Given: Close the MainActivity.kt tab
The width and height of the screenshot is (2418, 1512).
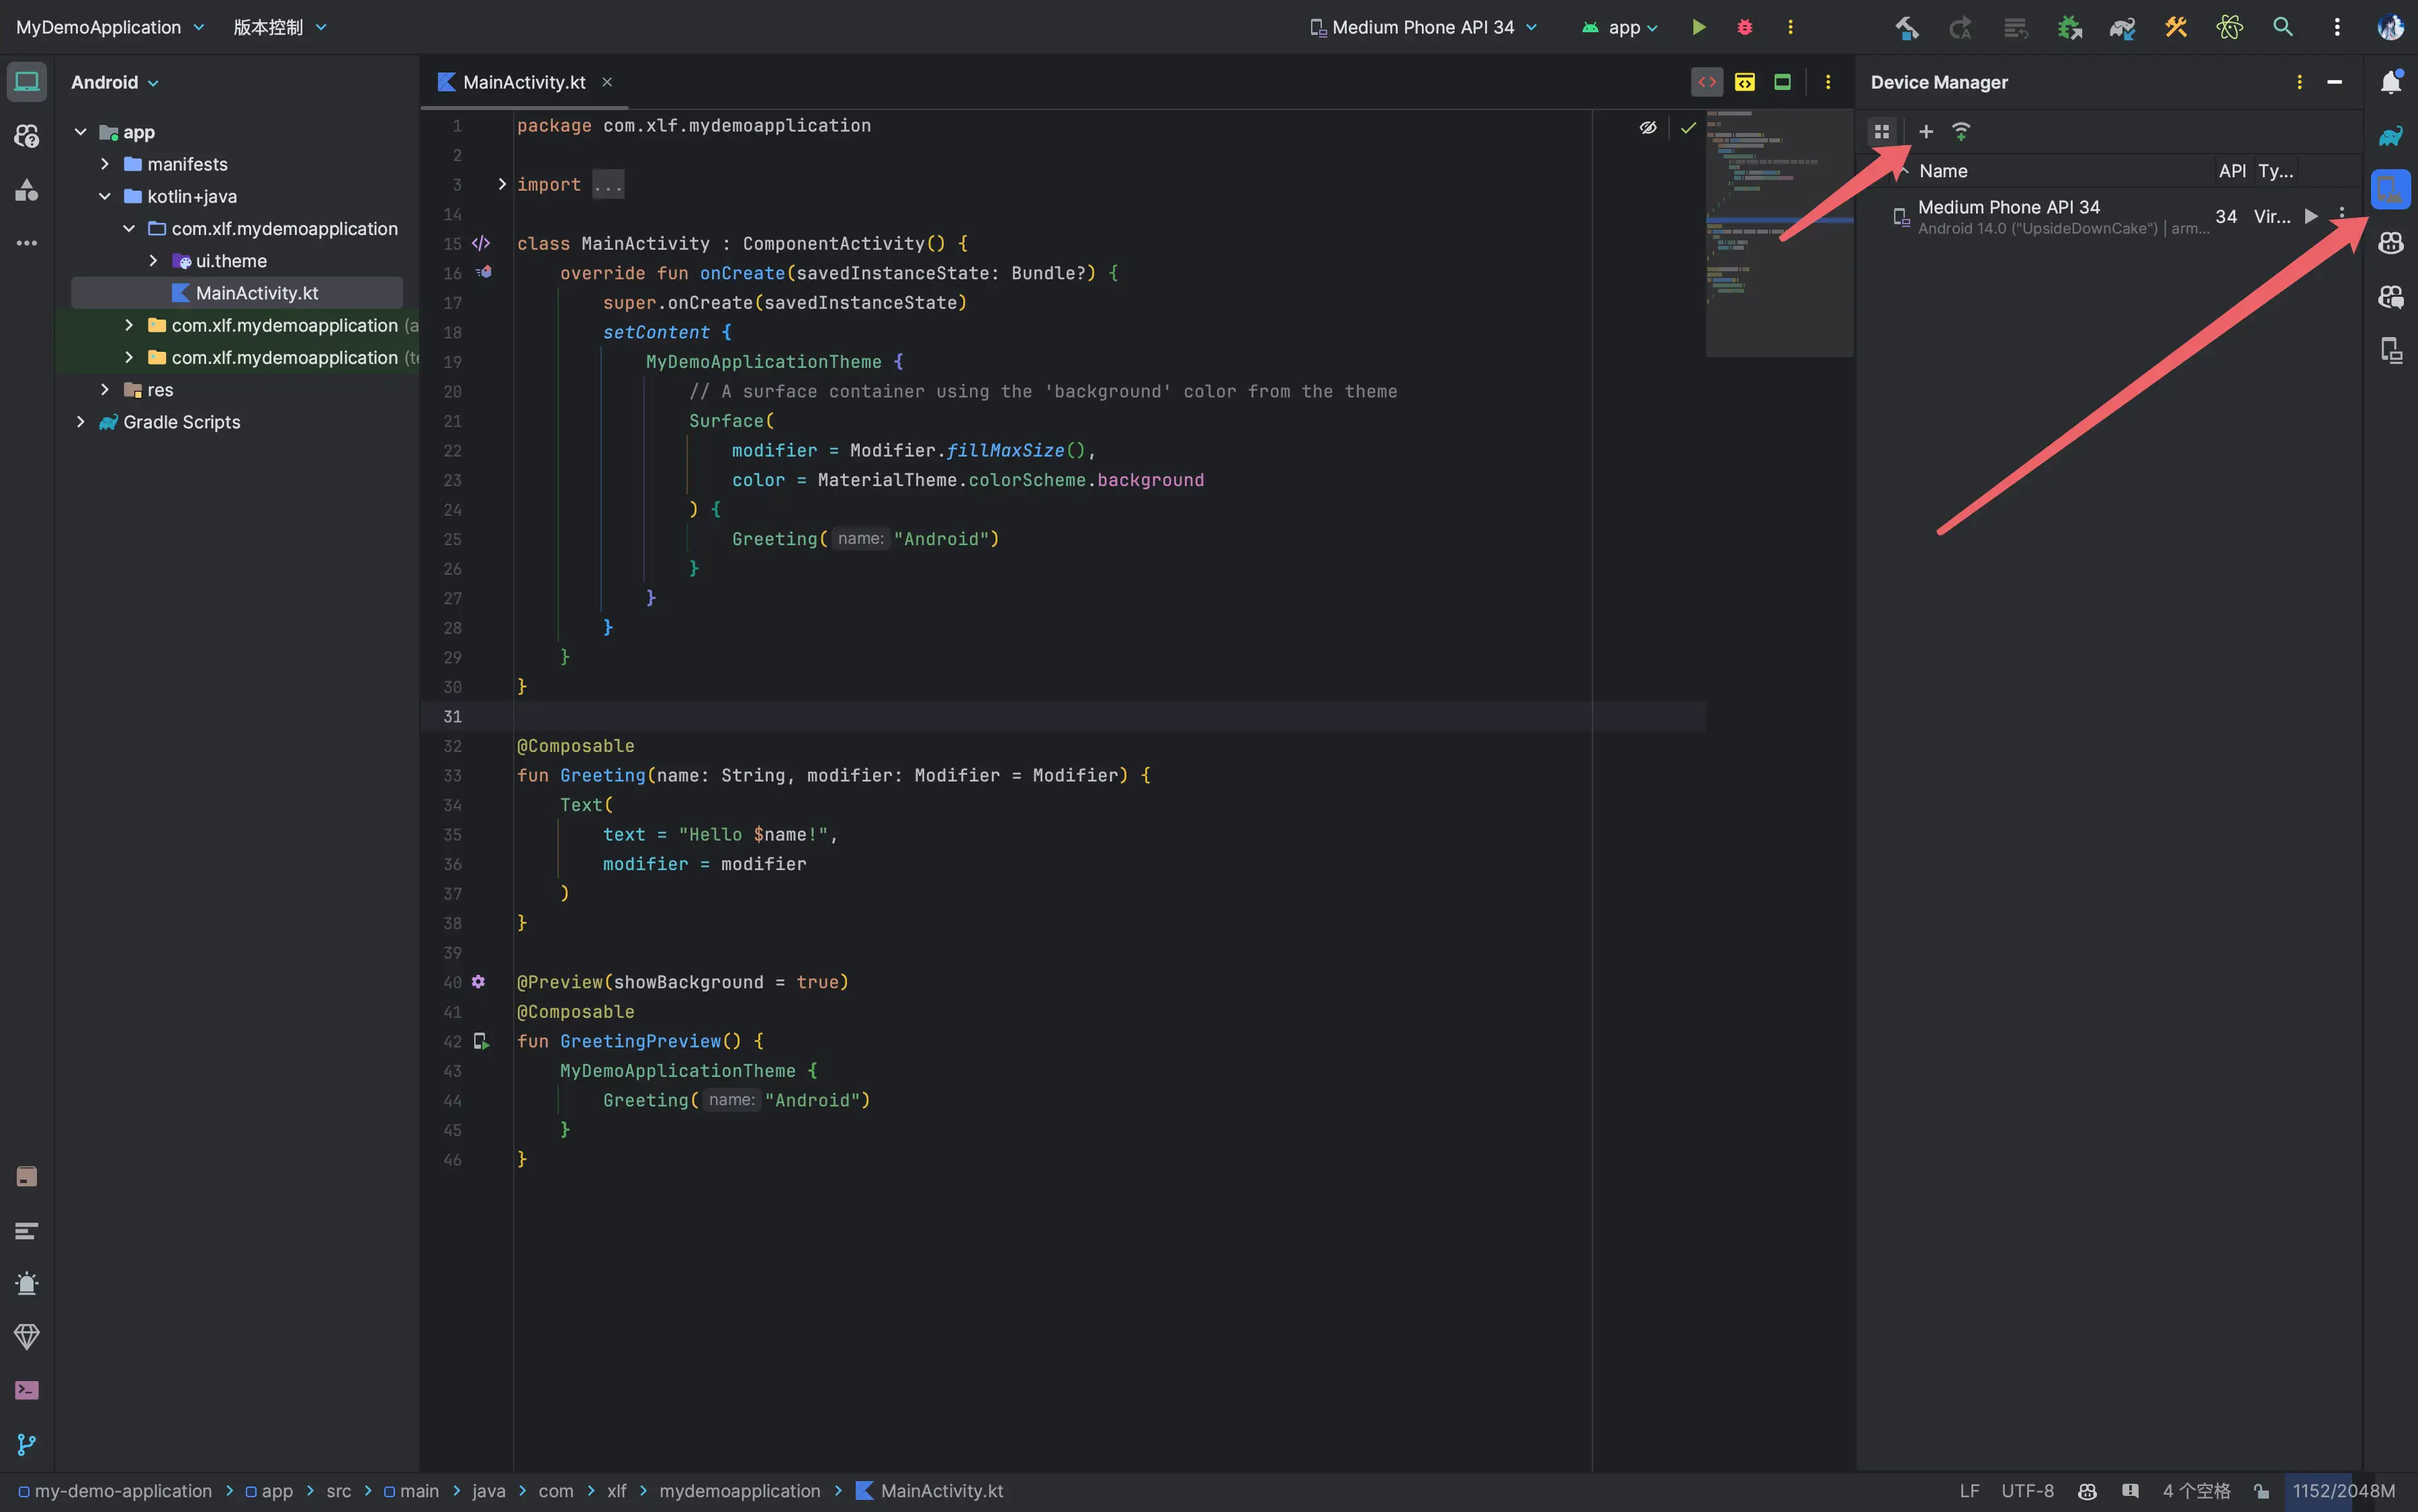Looking at the screenshot, I should pyautogui.click(x=607, y=82).
